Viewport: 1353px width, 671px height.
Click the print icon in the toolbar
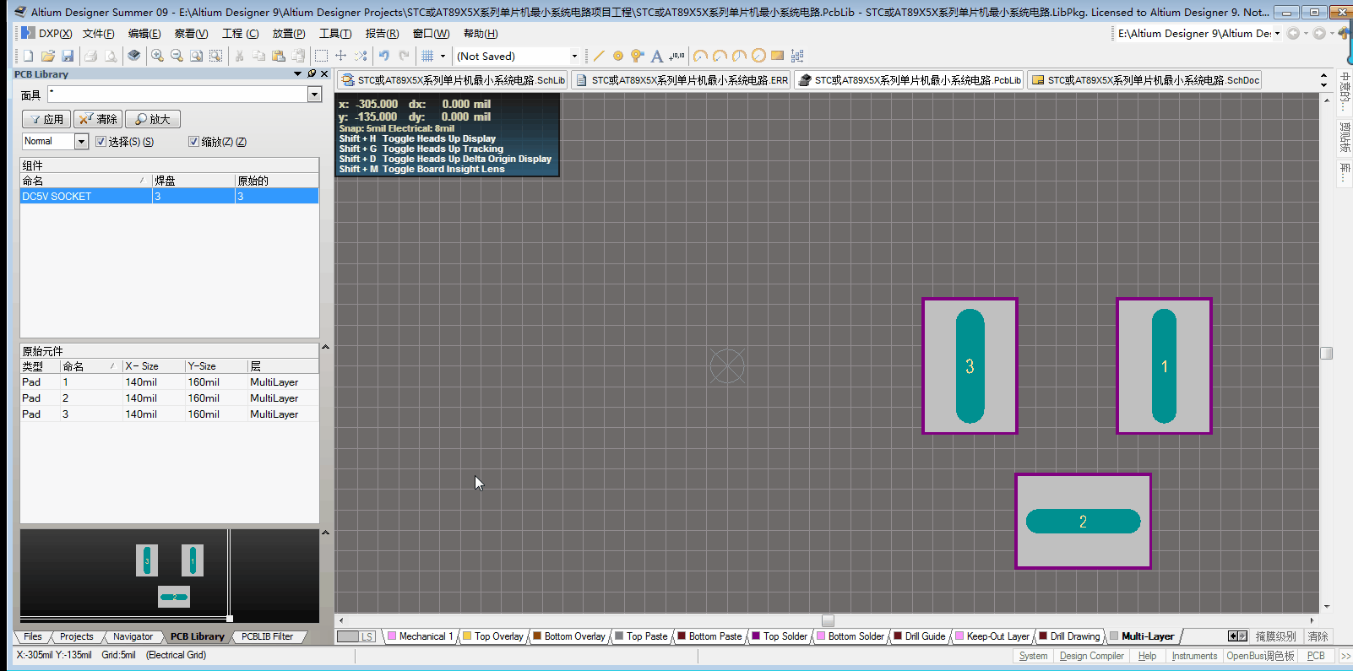point(90,56)
